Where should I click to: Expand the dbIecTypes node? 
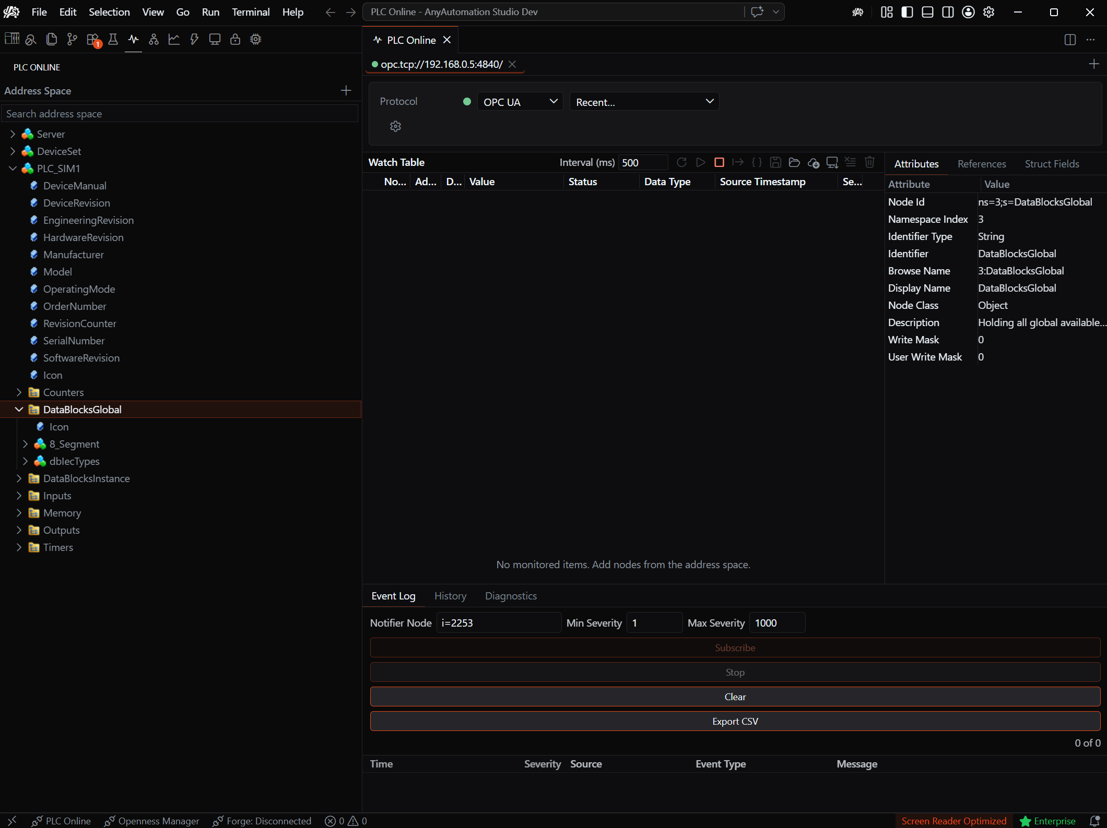point(25,461)
